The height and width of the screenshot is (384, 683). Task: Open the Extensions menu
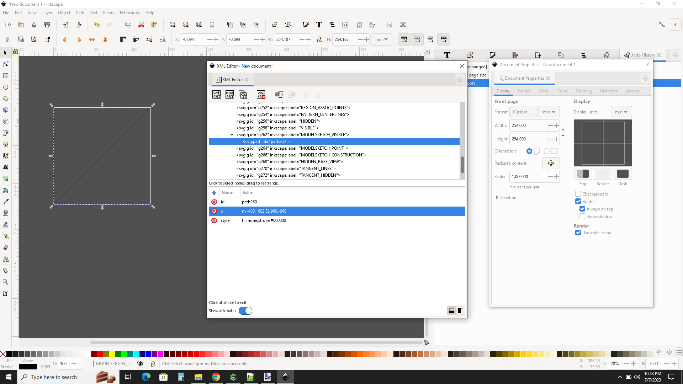[x=129, y=13]
